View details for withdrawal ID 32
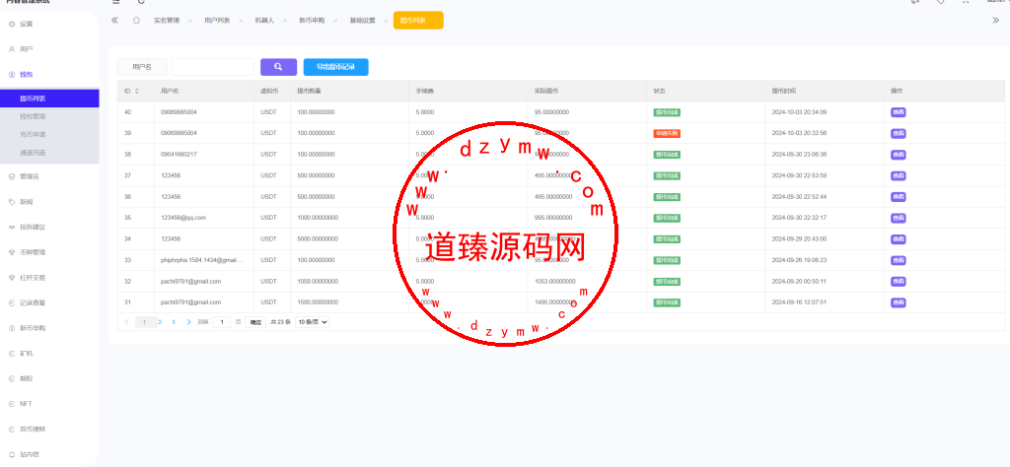This screenshot has height=467, width=1010. tap(898, 282)
